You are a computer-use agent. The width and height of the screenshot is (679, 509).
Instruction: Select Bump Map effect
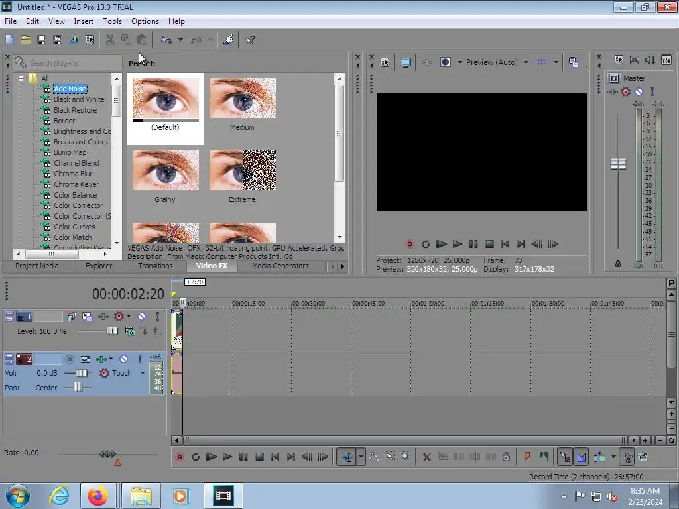(x=70, y=153)
